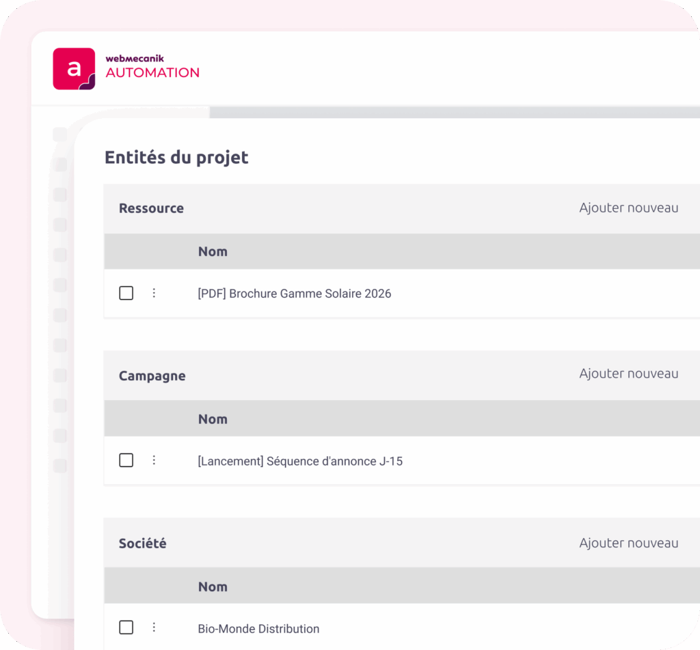700x650 pixels.
Task: Click Ajouter nouveau under Société
Action: [628, 543]
